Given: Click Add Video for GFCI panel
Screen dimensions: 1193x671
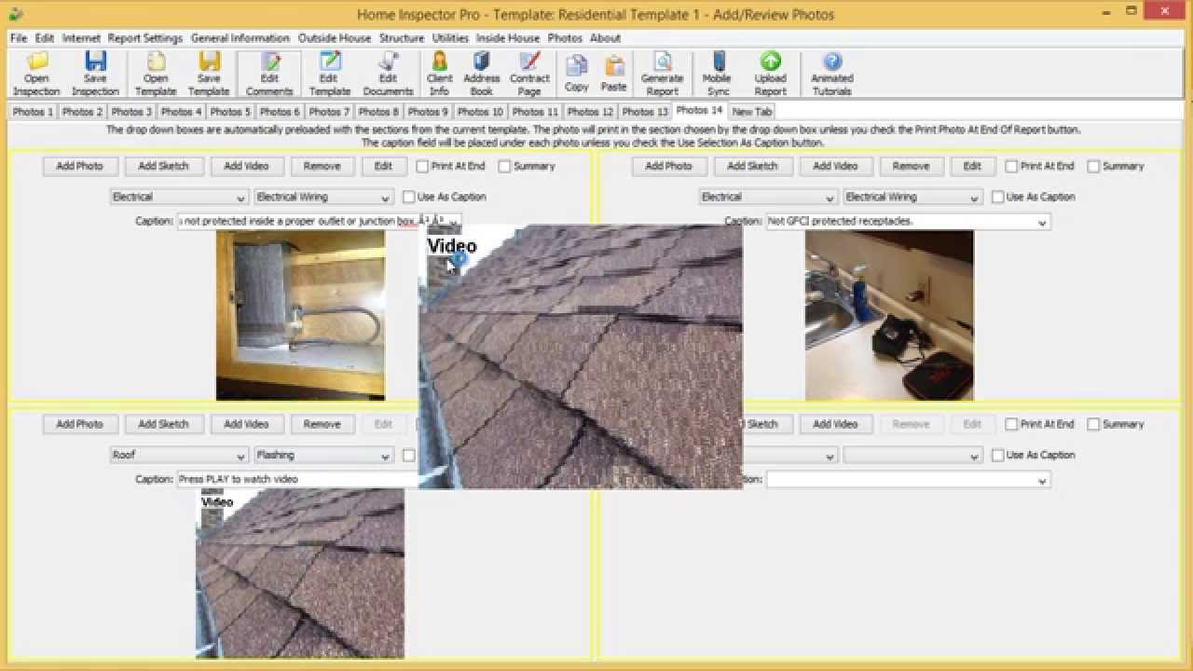Looking at the screenshot, I should [x=835, y=166].
